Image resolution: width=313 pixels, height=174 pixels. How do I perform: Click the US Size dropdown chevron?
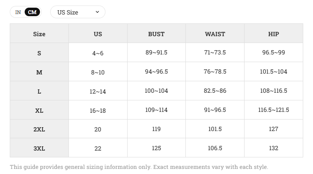pyautogui.click(x=97, y=12)
